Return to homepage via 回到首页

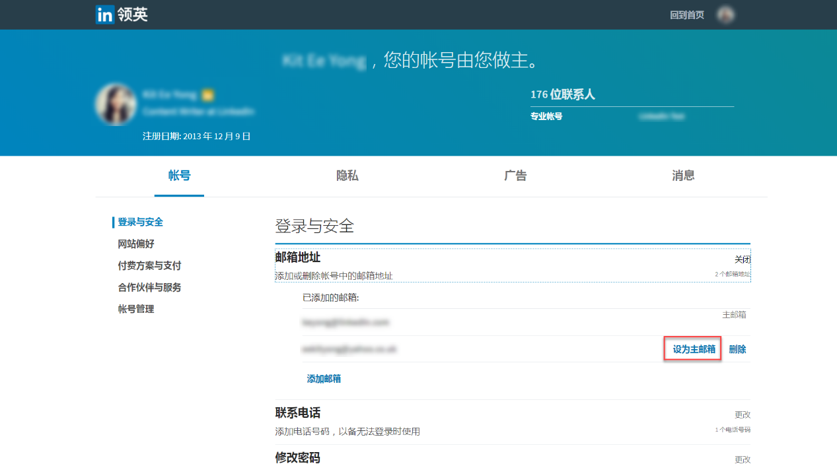coord(685,14)
